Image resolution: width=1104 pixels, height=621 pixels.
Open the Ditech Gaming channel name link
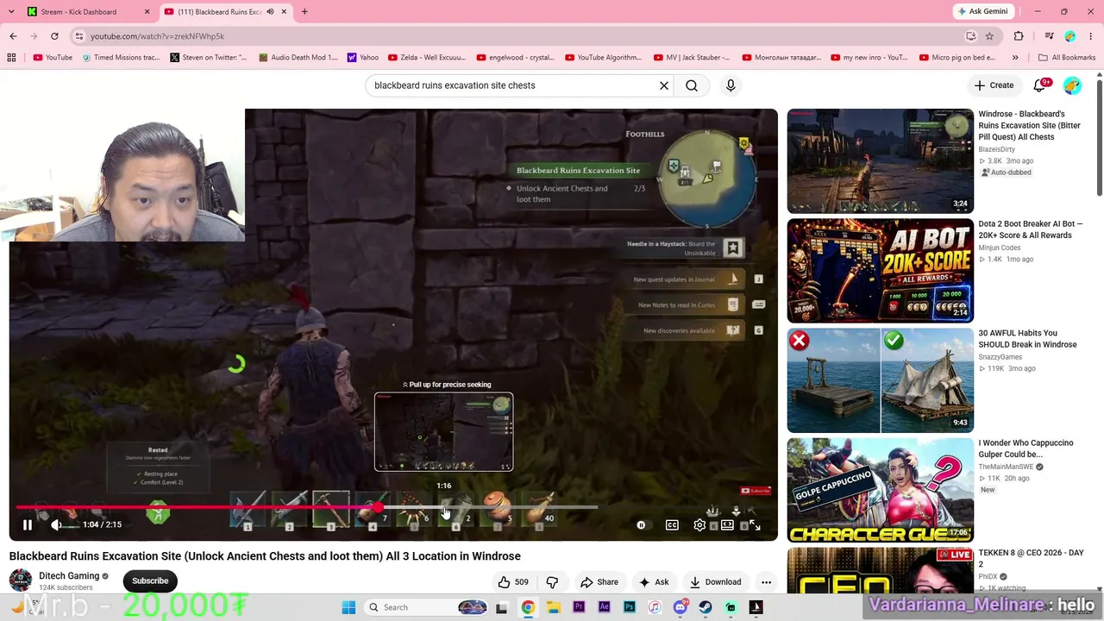coord(69,576)
